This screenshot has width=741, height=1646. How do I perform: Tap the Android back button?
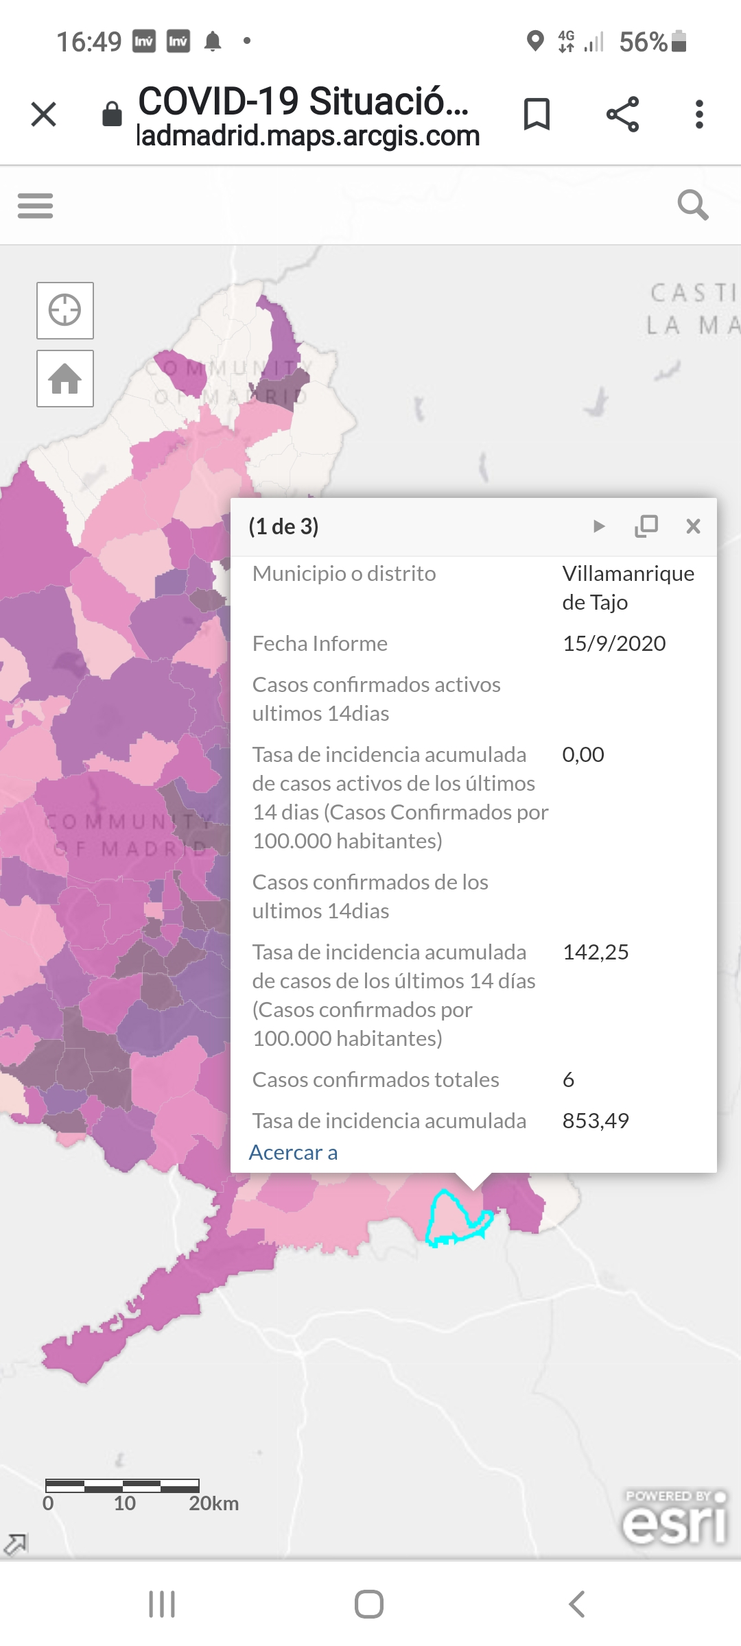tap(577, 1604)
